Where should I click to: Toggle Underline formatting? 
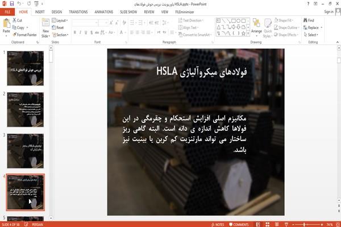pyautogui.click(x=86, y=32)
